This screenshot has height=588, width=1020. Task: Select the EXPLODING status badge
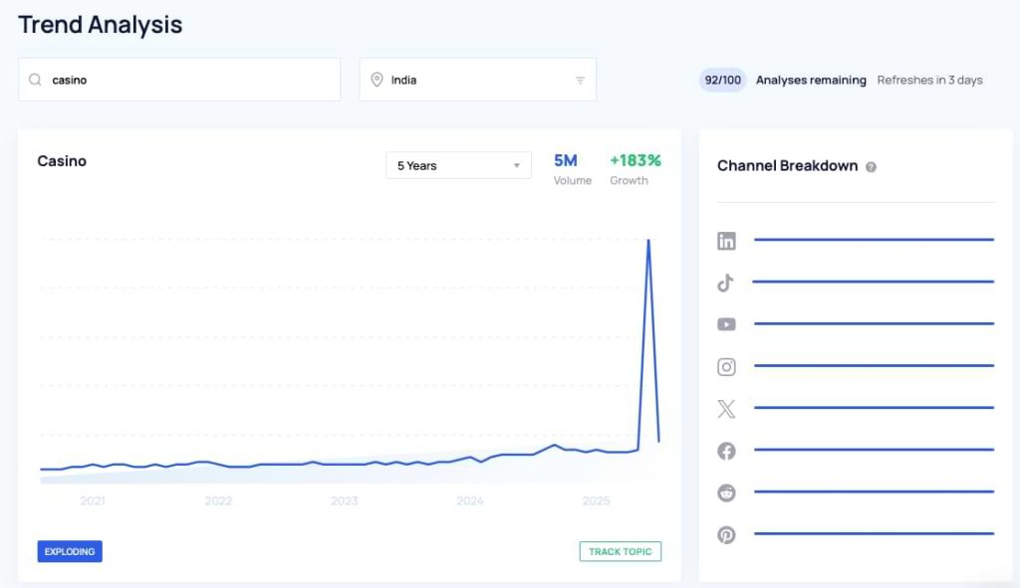coord(69,550)
